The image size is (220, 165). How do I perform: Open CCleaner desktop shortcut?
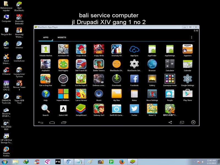(6, 71)
